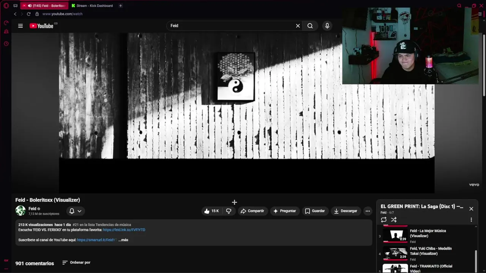Open the Opera GX main menu icon

[x=6, y=6]
